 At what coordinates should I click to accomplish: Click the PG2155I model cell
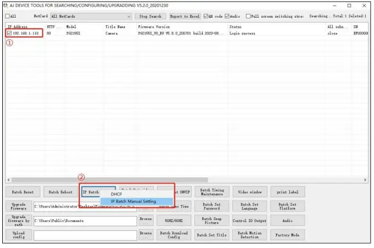pos(73,34)
